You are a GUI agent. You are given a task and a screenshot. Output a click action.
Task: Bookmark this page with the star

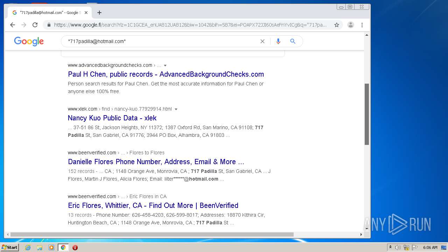[x=337, y=25]
